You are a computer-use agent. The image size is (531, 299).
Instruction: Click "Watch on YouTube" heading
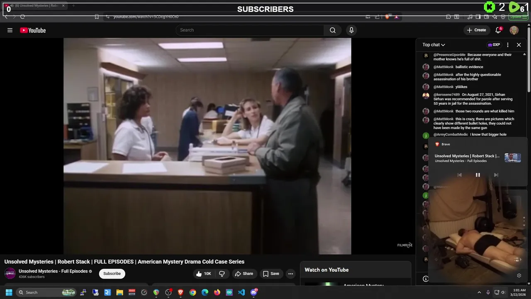click(326, 270)
